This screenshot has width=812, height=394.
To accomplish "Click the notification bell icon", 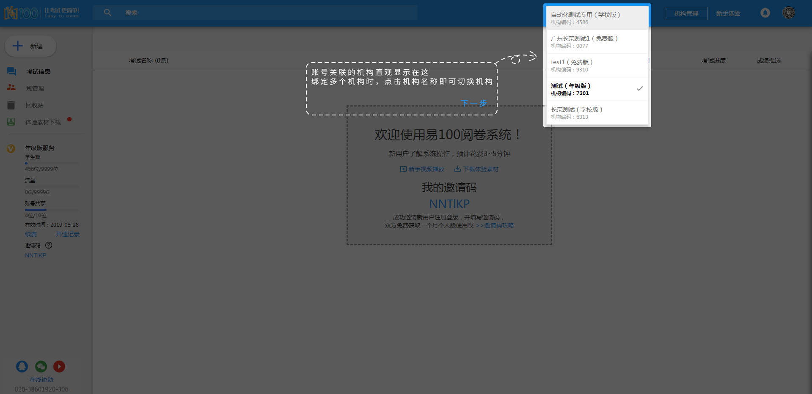I will (x=765, y=13).
